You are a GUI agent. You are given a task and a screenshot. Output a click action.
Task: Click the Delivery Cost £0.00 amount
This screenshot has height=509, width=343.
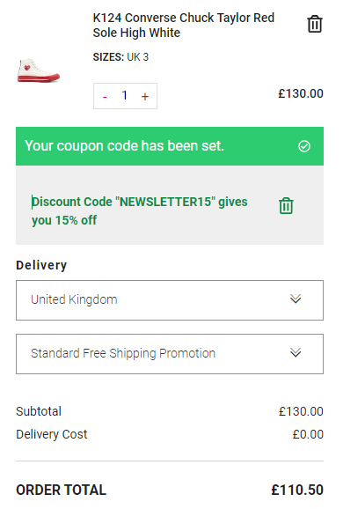pyautogui.click(x=308, y=434)
